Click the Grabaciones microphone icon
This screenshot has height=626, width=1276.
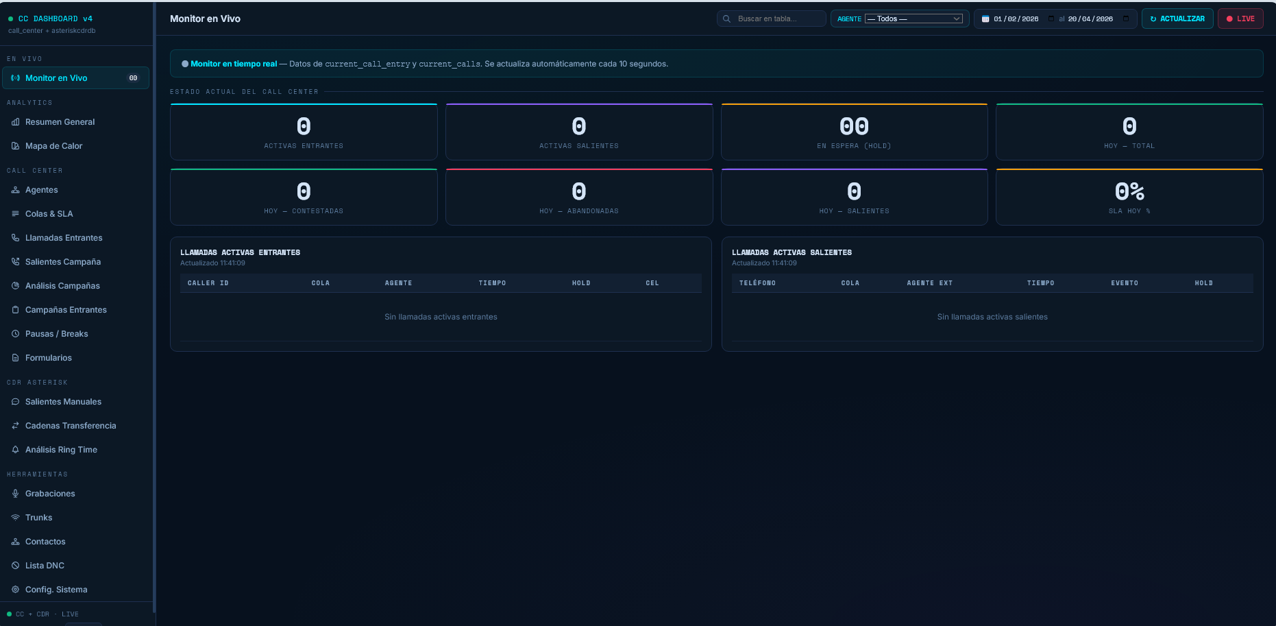tap(15, 494)
